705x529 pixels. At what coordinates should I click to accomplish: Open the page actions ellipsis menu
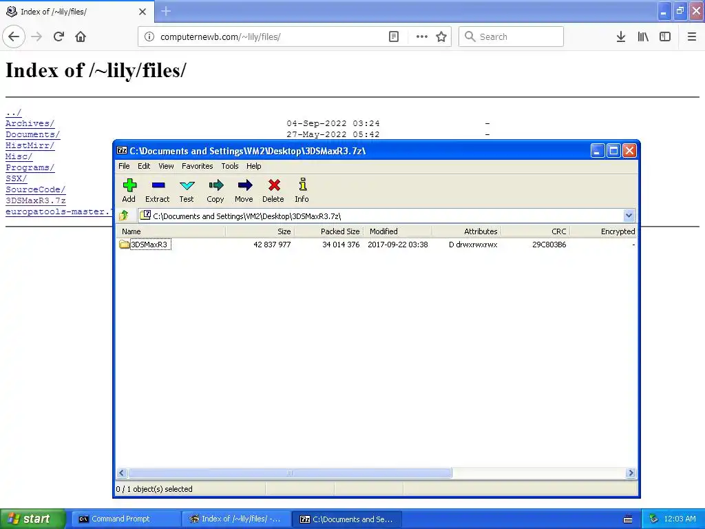[422, 37]
